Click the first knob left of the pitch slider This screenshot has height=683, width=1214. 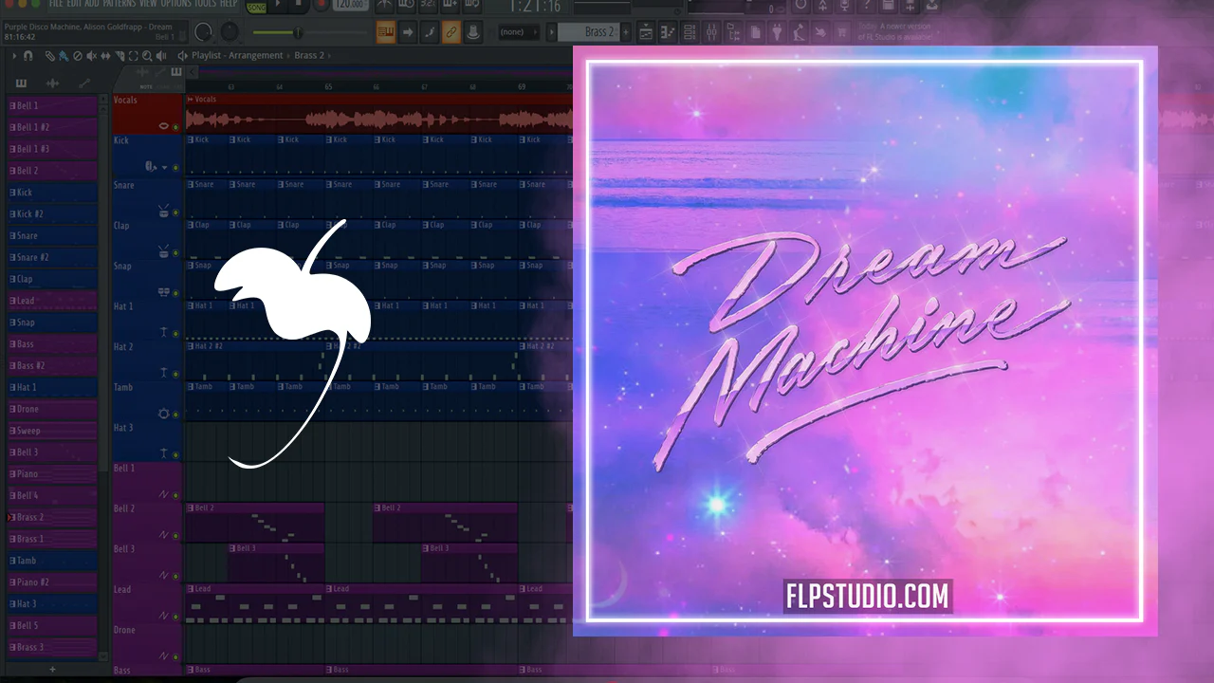coord(204,32)
